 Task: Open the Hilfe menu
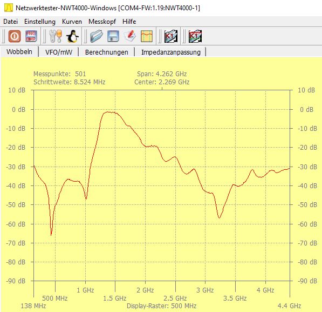click(x=129, y=22)
